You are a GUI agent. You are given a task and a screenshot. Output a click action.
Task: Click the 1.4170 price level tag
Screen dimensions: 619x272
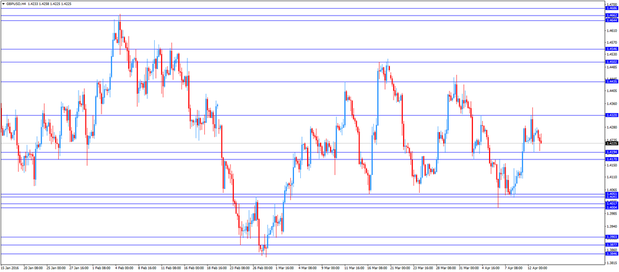[x=611, y=159]
